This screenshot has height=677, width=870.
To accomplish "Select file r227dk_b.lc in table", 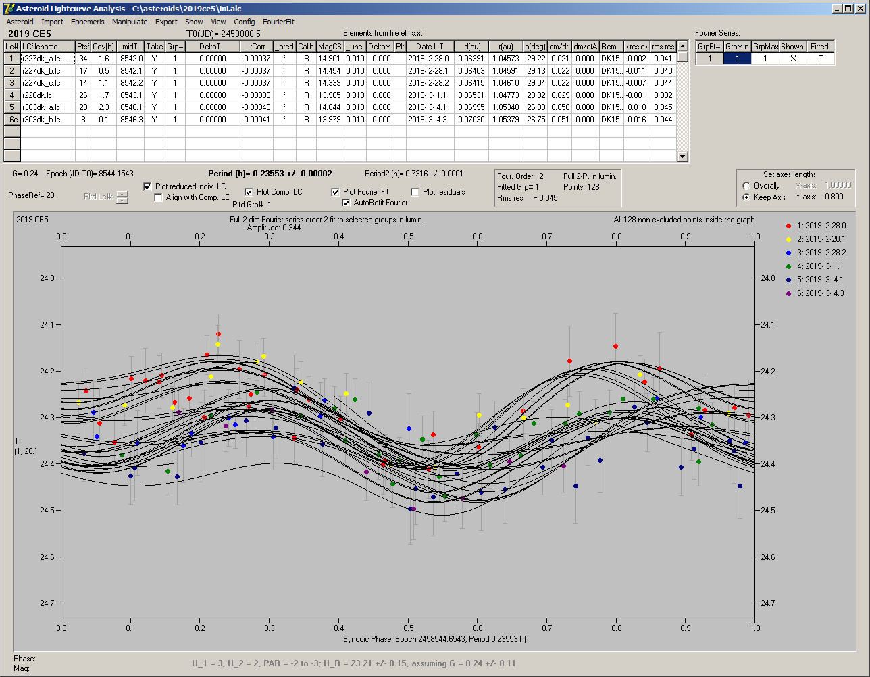I will 48,71.
